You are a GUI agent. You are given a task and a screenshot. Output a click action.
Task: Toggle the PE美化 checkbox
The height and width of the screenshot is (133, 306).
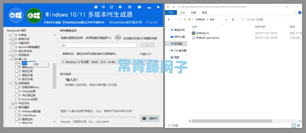[13, 35]
